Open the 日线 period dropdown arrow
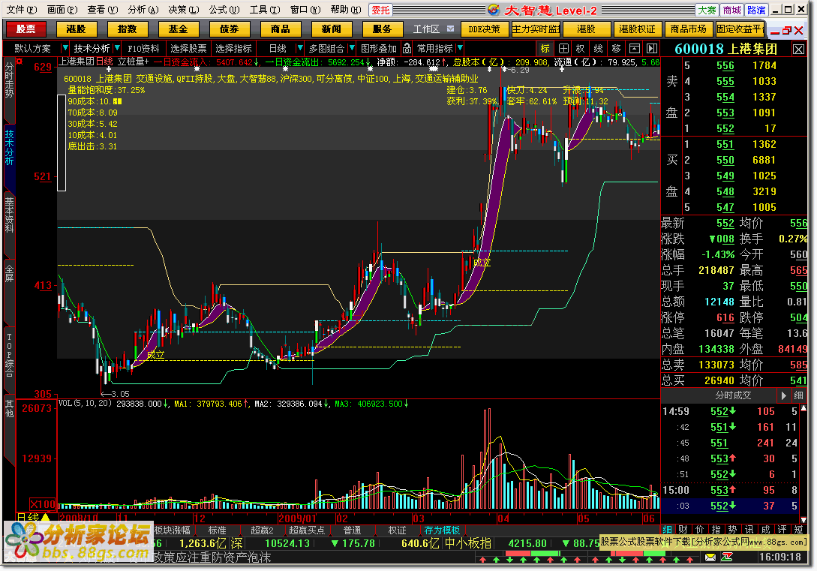 [x=299, y=49]
